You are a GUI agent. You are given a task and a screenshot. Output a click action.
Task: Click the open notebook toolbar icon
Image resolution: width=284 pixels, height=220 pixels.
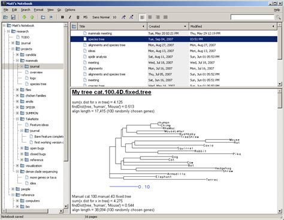tap(5, 17)
